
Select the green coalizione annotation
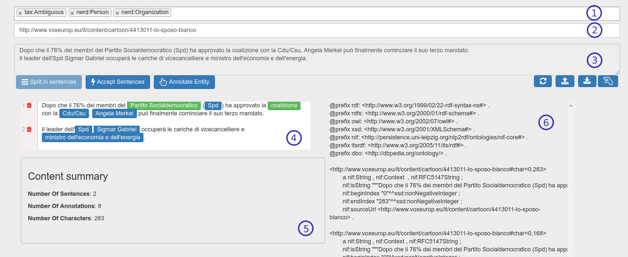284,105
